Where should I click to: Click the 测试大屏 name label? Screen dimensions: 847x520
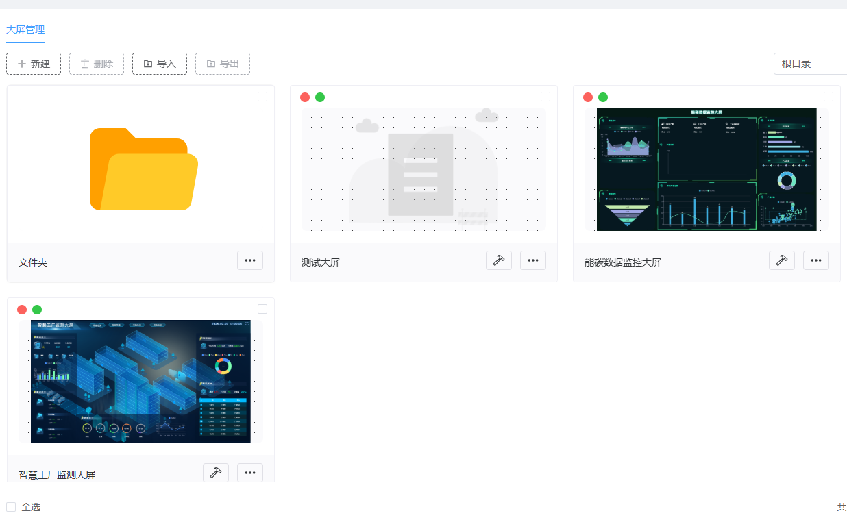tap(321, 262)
